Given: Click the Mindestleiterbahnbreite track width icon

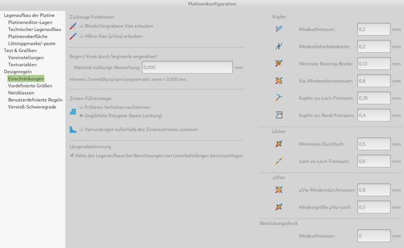Looking at the screenshot, I should [x=279, y=46].
